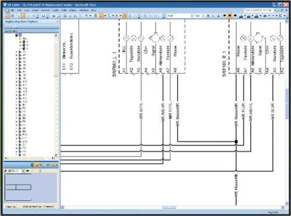Click the 'Type a question for help' box
The width and height of the screenshot is (291, 216).
[x=258, y=9]
